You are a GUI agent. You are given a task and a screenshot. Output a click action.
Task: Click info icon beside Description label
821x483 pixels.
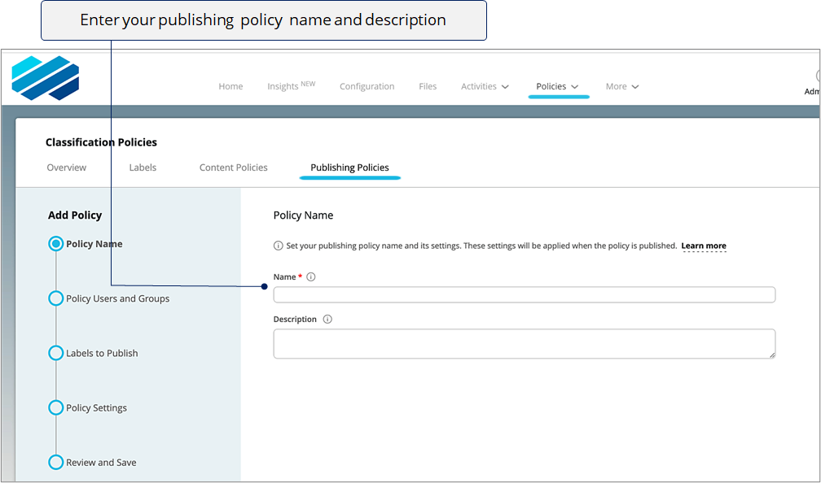point(327,320)
